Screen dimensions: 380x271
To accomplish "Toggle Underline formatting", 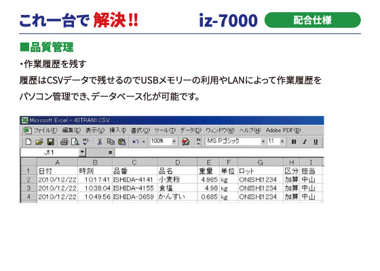I will click(316, 142).
